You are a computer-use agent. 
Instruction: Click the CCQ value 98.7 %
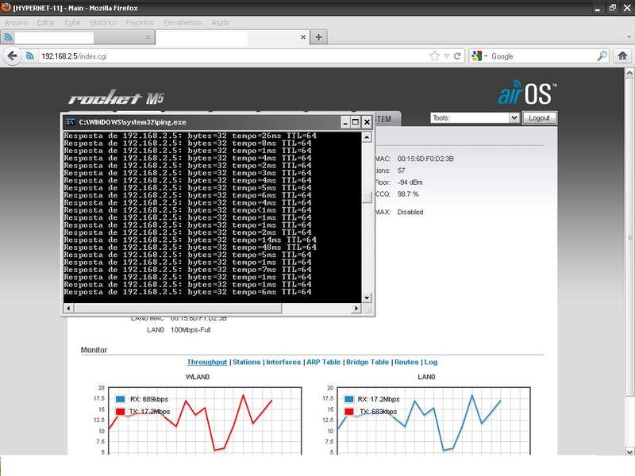coord(408,194)
